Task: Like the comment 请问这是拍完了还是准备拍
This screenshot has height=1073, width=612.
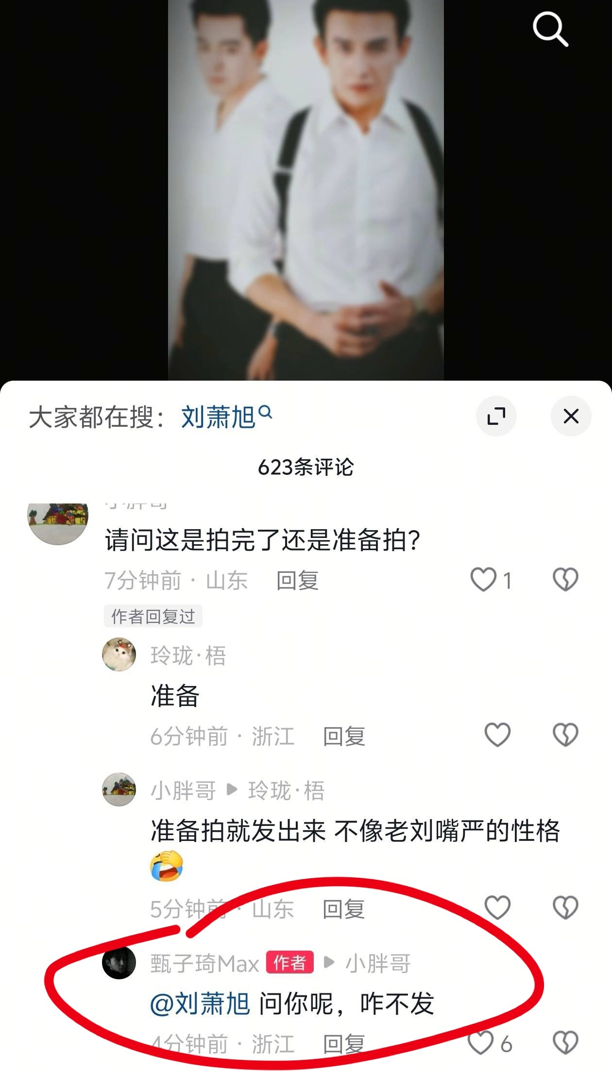Action: [483, 580]
